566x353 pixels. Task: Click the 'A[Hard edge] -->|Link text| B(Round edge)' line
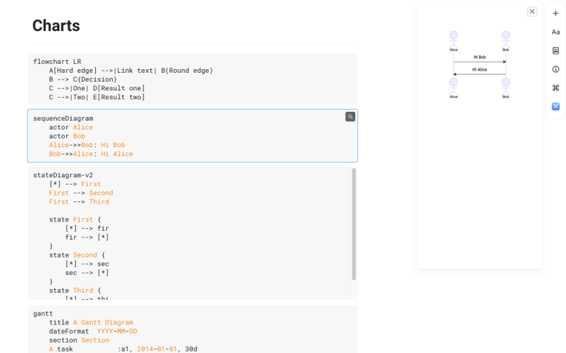131,71
